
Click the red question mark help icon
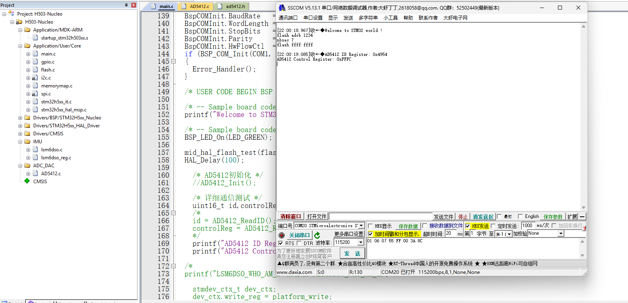(584, 228)
